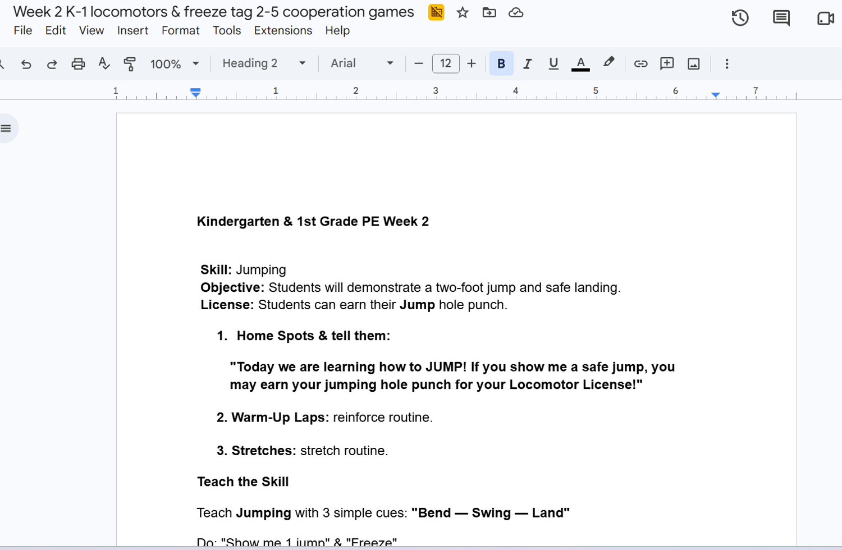Add a comment using toolbar icon
842x550 pixels.
coord(667,63)
